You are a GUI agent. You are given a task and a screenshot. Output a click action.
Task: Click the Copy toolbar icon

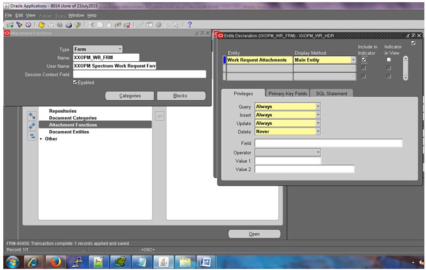(x=100, y=25)
